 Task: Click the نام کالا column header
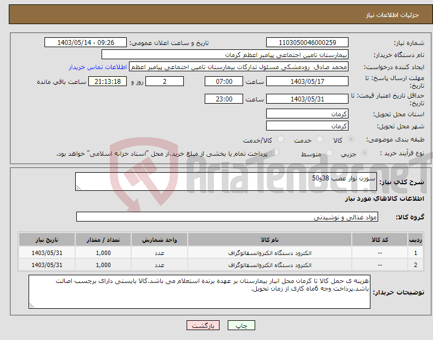[x=269, y=240]
